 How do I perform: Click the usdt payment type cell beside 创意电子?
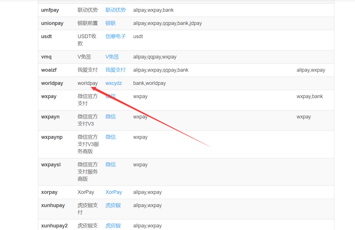(138, 36)
